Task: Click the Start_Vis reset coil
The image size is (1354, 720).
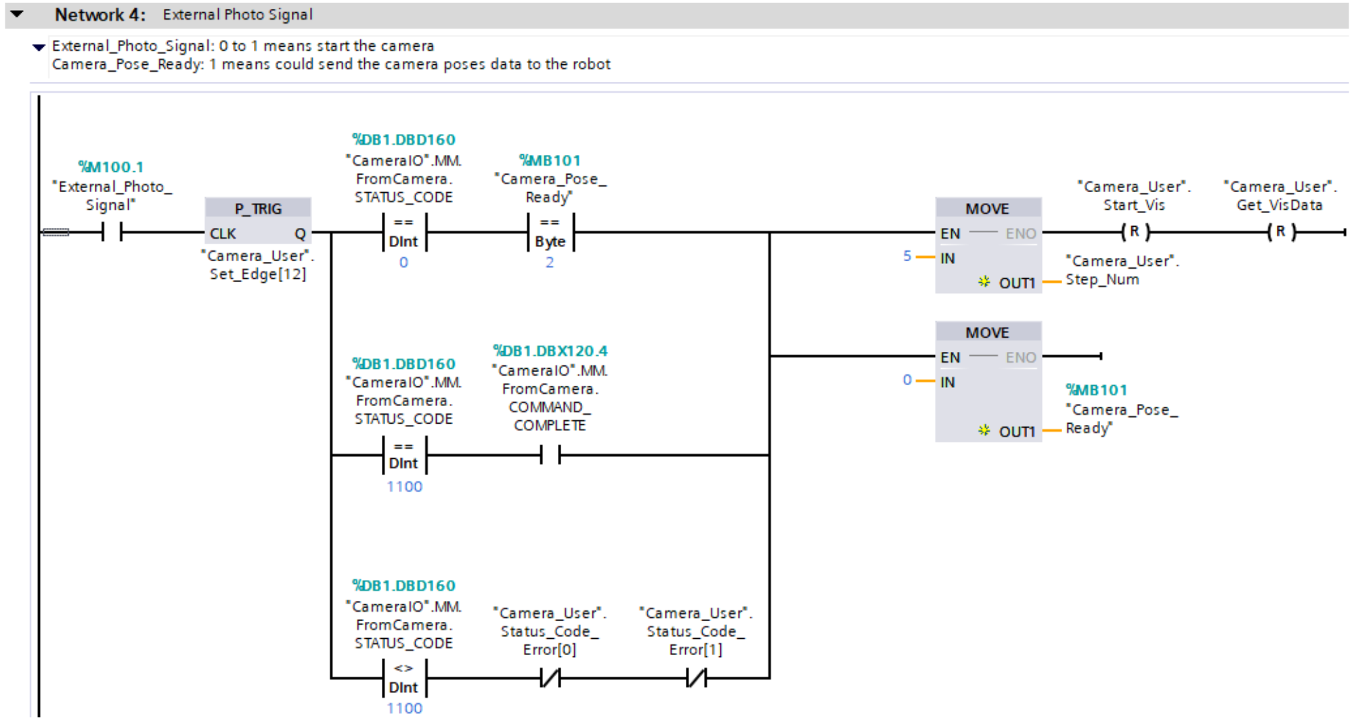Action: [1135, 232]
